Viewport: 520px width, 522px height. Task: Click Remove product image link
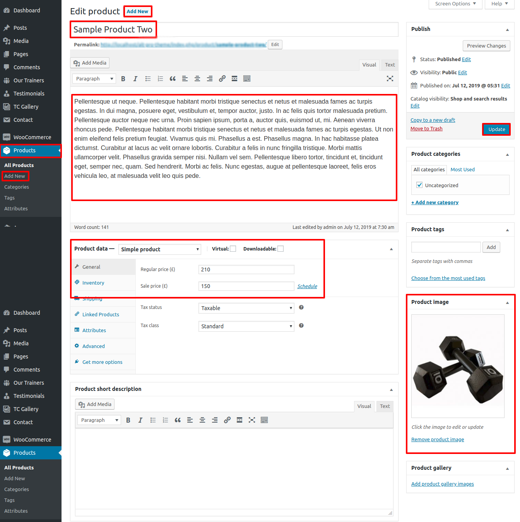[x=438, y=440]
